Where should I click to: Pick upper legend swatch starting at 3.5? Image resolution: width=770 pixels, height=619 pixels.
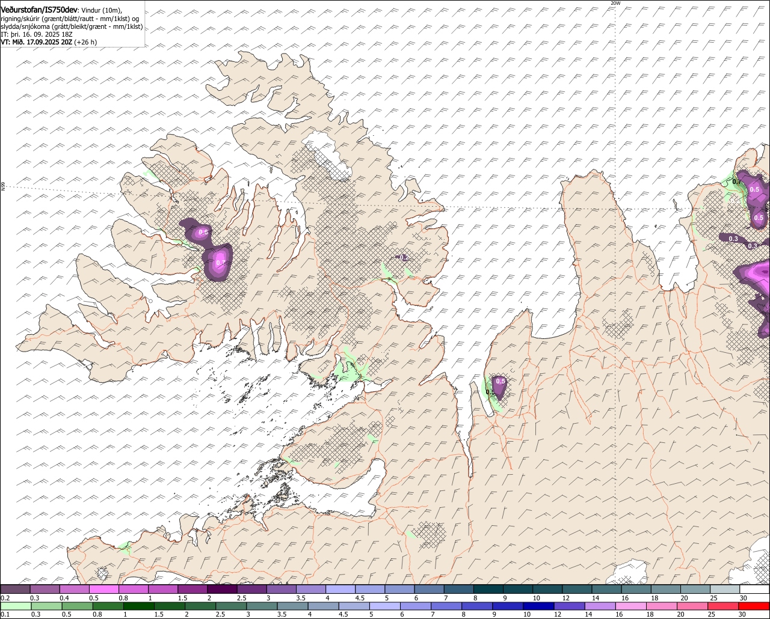[310, 589]
